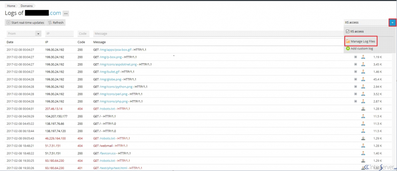Start real-time updates
397x171 pixels.
pos(25,23)
